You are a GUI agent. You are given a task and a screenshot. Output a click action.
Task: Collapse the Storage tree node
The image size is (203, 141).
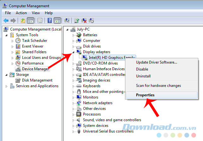tap(6, 75)
